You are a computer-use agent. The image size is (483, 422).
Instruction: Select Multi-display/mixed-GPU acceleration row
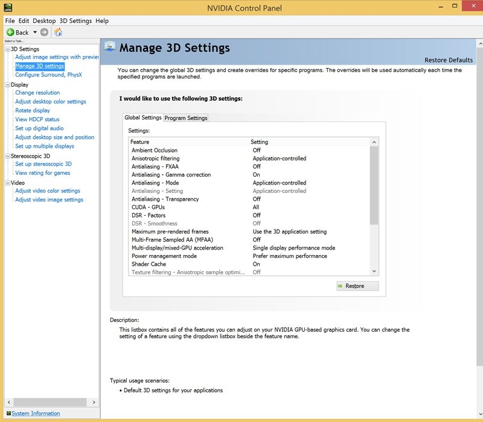tap(249, 248)
